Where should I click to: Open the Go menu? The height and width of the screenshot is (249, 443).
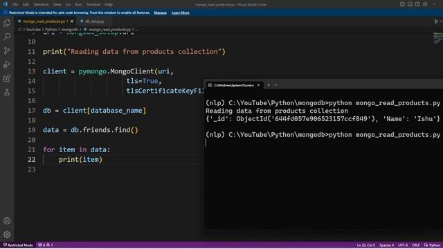coord(68,5)
